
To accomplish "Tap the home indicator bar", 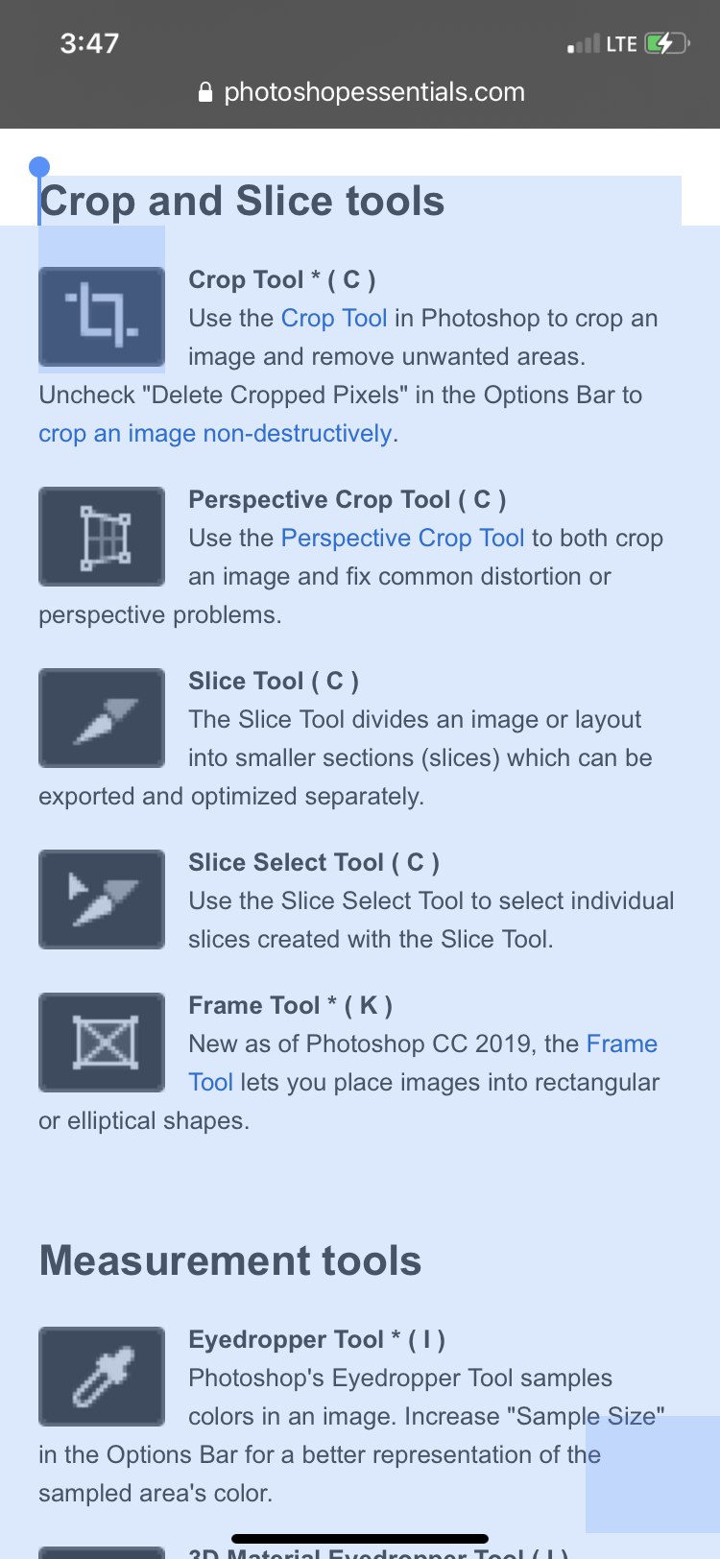I will 360,1539.
